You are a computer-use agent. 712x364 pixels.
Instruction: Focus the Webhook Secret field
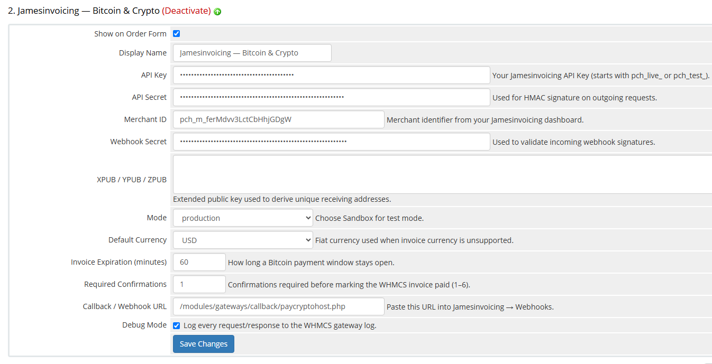332,142
